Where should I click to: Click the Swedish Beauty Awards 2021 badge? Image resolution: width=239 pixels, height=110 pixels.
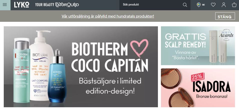click(226, 35)
